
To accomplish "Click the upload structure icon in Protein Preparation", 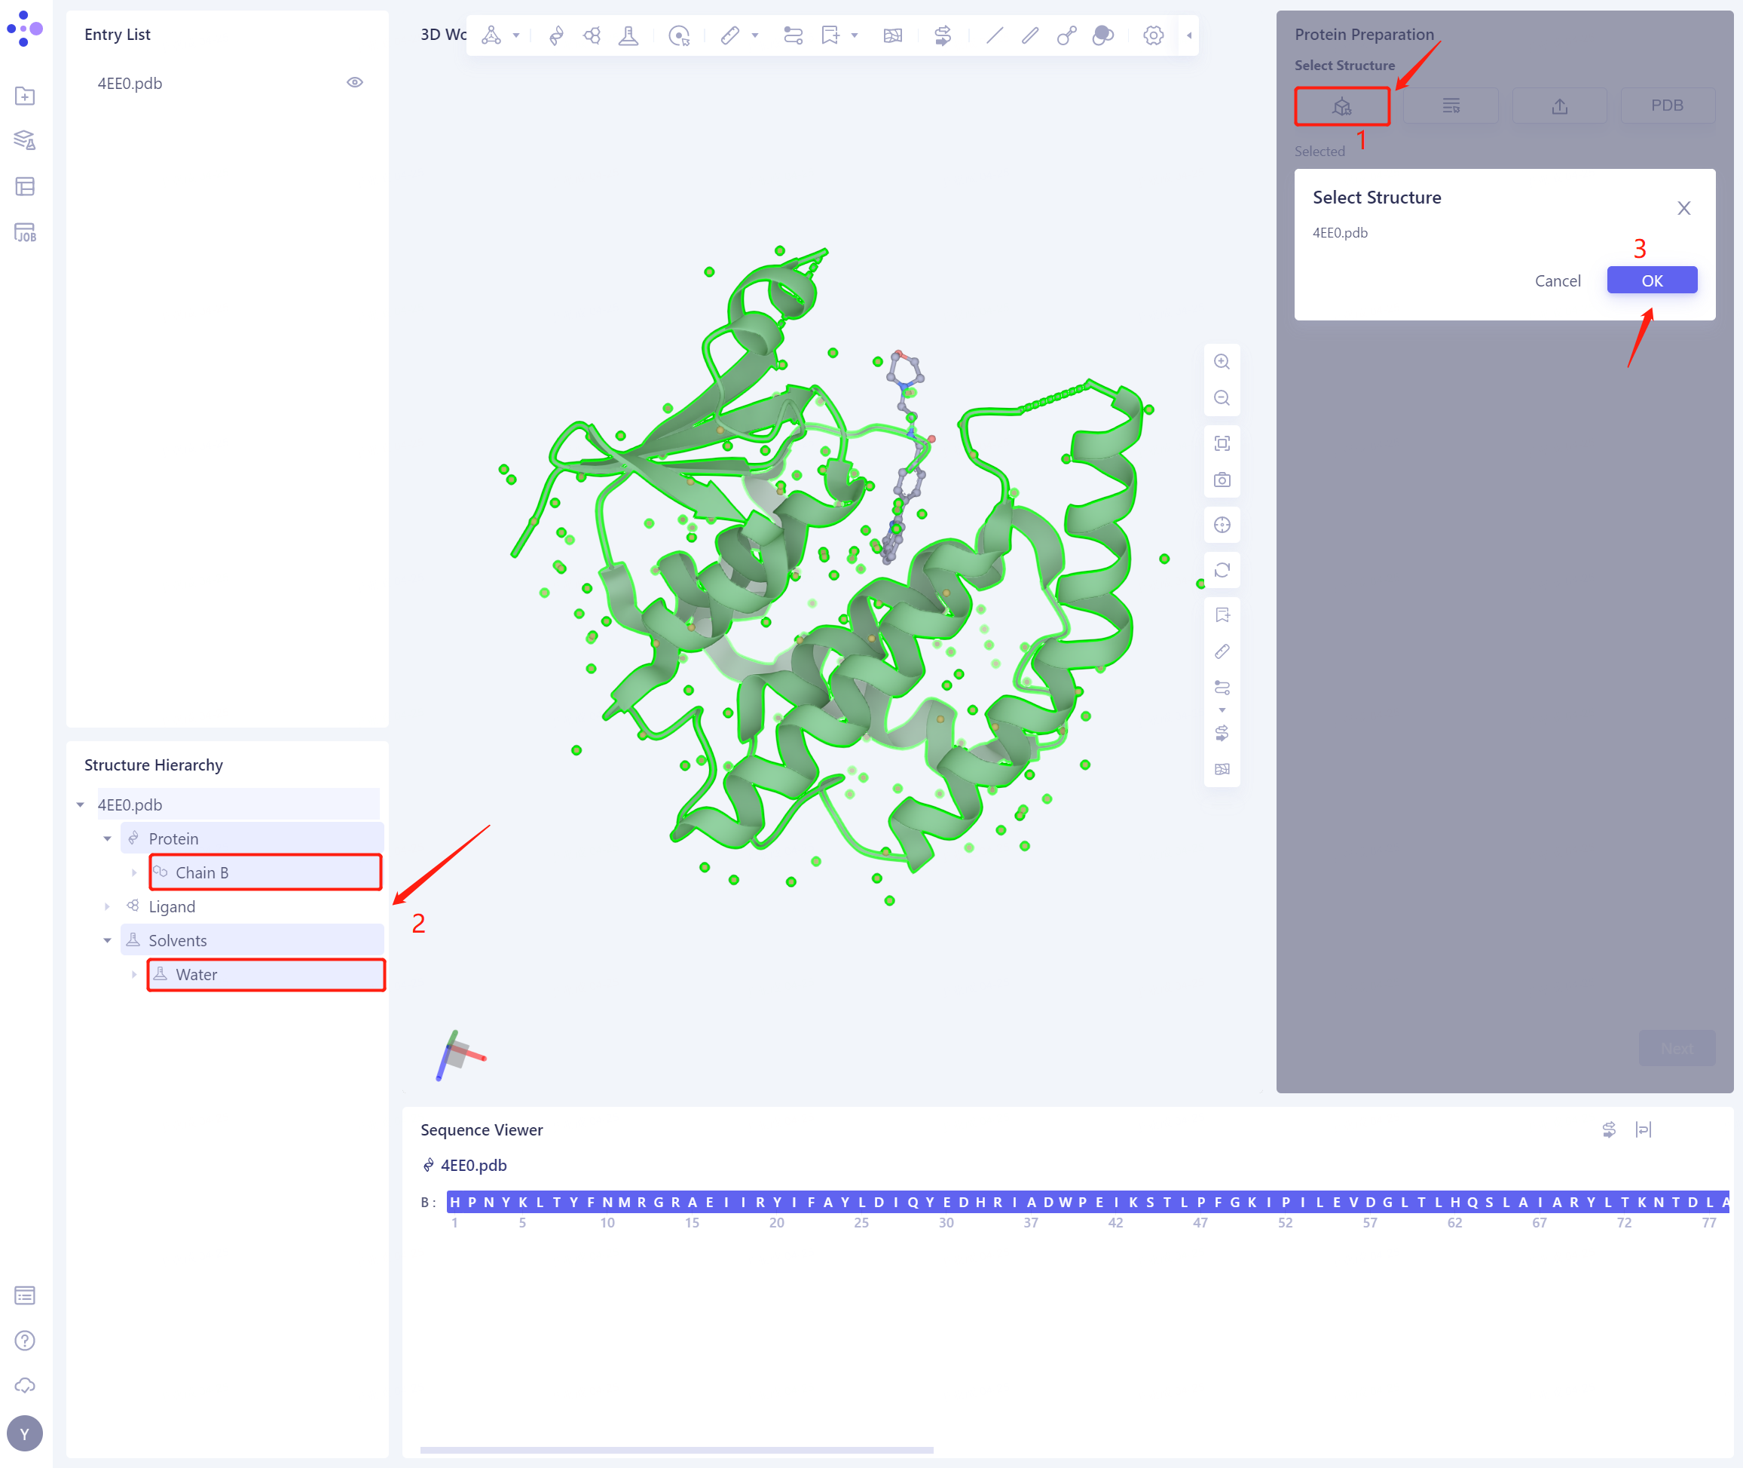I will (x=1558, y=106).
